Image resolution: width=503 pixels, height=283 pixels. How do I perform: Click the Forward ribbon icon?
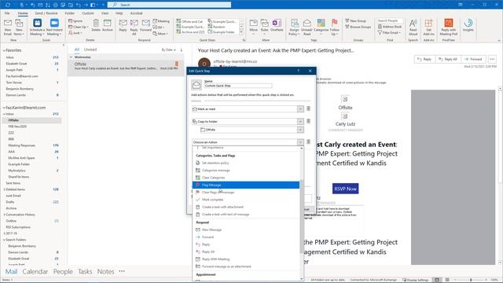coord(145,25)
